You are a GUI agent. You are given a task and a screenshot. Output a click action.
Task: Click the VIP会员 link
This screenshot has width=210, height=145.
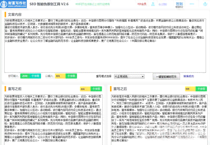142,4
